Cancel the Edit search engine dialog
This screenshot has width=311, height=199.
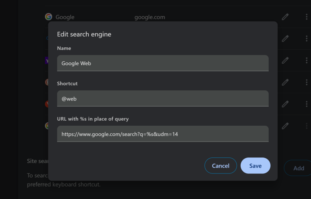tap(220, 166)
